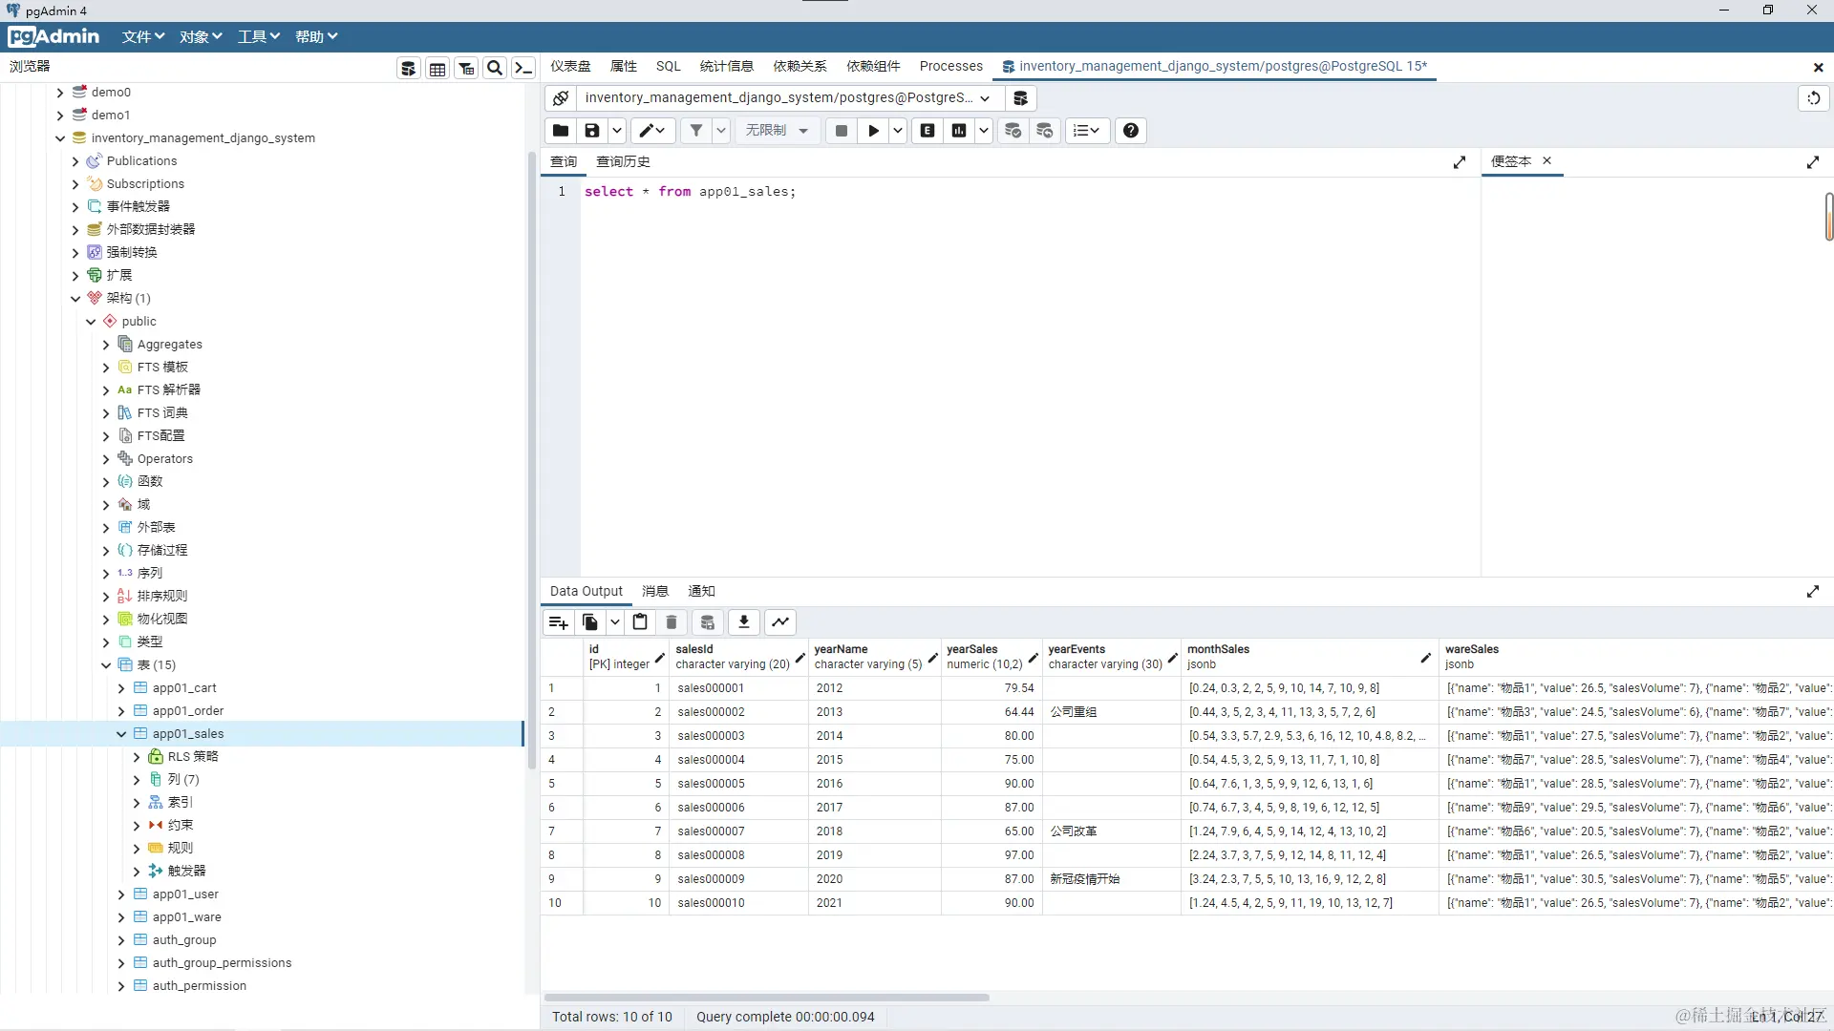Download results as CSV file
1834x1031 pixels.
point(744,622)
